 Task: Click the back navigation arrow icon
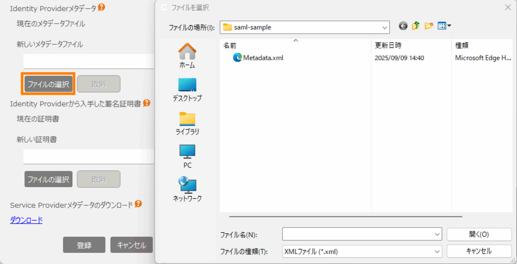(x=403, y=26)
